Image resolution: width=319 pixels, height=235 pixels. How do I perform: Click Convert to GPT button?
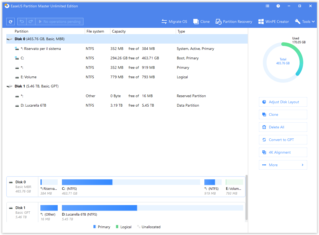point(283,140)
